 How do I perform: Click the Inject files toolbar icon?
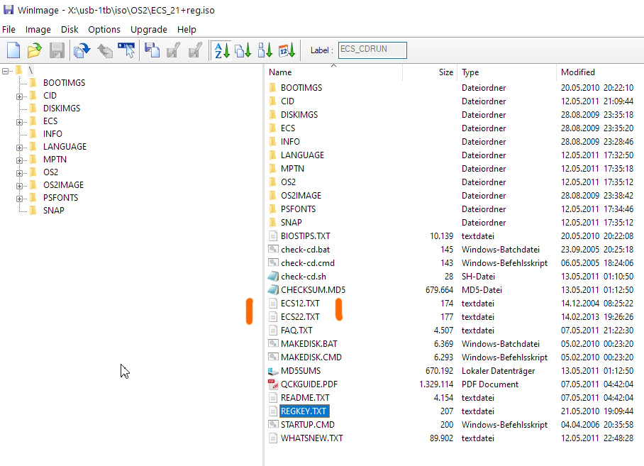pos(82,50)
